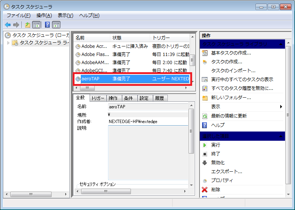
Task: Switch to the トリガー tab
Action: pos(98,98)
